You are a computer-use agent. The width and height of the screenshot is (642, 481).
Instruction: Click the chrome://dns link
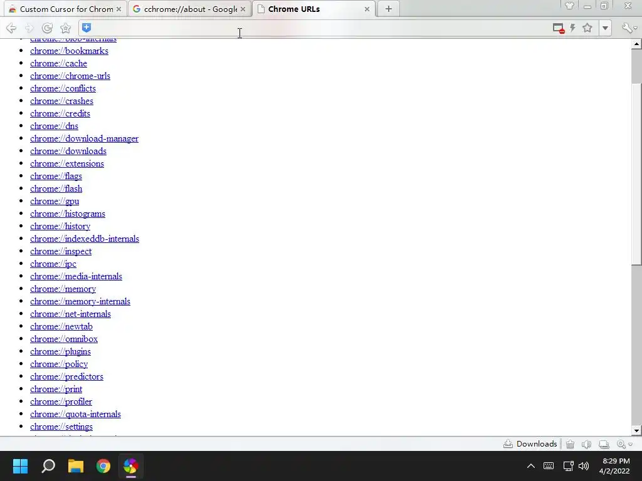(x=54, y=127)
